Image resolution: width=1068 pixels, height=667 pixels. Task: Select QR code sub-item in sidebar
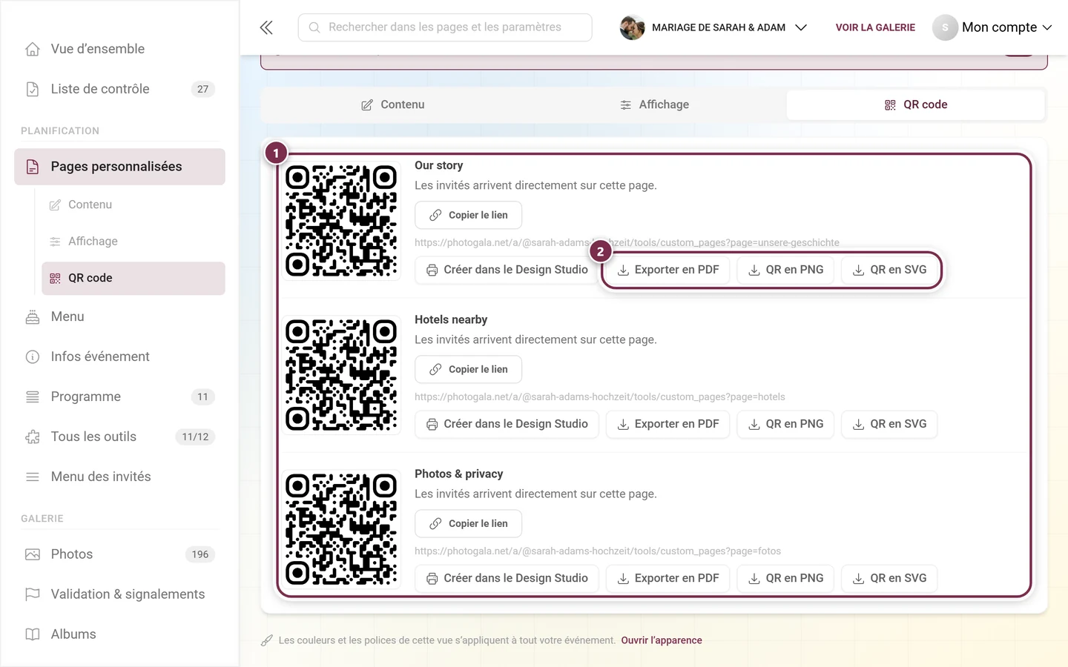(133, 278)
